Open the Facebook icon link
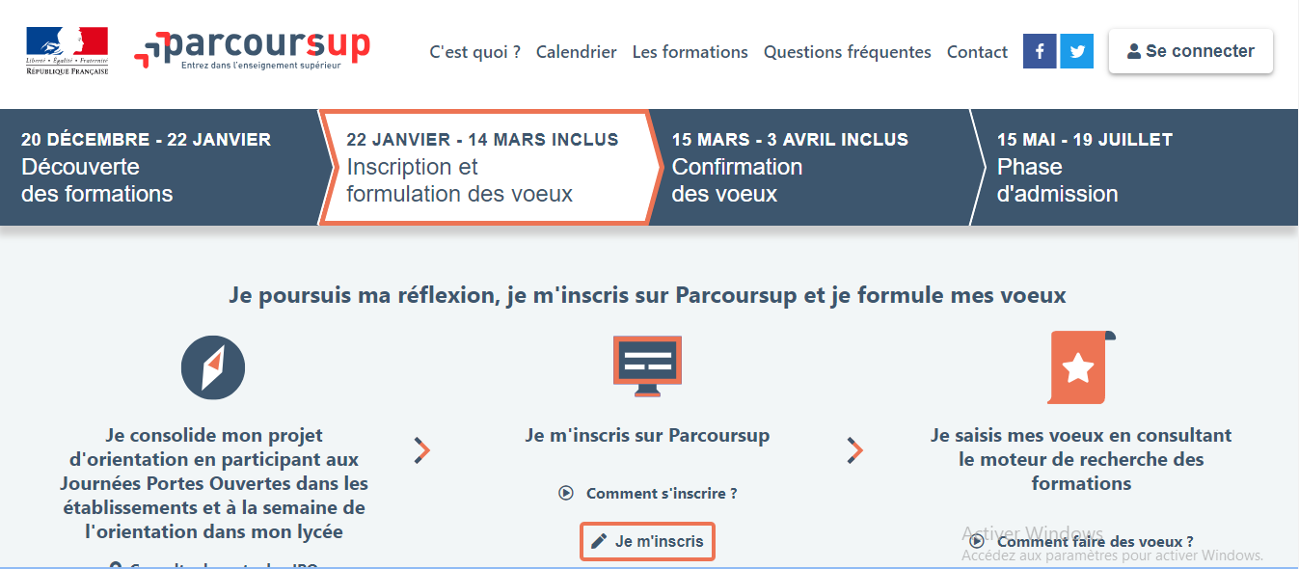 click(1040, 51)
